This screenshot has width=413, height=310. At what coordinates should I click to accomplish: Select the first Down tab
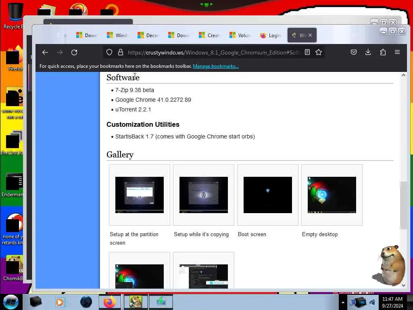pos(87,35)
